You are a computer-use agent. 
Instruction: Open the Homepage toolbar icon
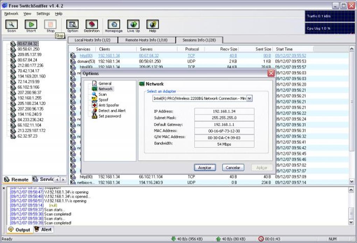tap(114, 26)
